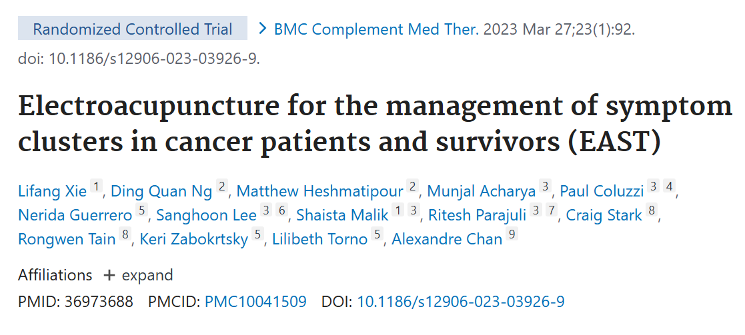The image size is (745, 335).
Task: Click the Randomized Controlled Trial badge
Action: pyautogui.click(x=132, y=29)
